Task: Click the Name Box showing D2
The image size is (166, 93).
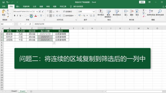Action: point(7,24)
